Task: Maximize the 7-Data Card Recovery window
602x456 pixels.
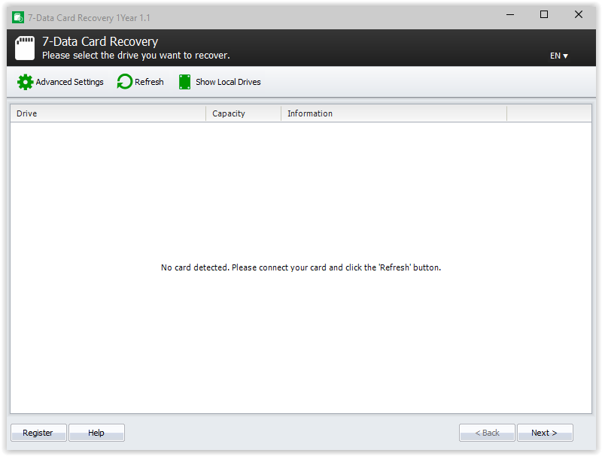Action: tap(544, 14)
